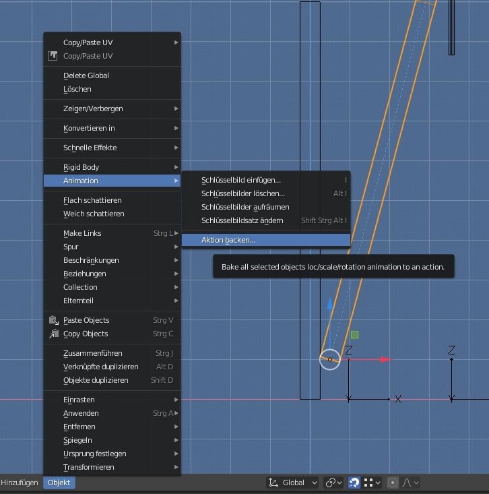Image resolution: width=489 pixels, height=494 pixels.
Task: Expand the Zeigen/Verbergen submenu
Action: pyautogui.click(x=112, y=109)
